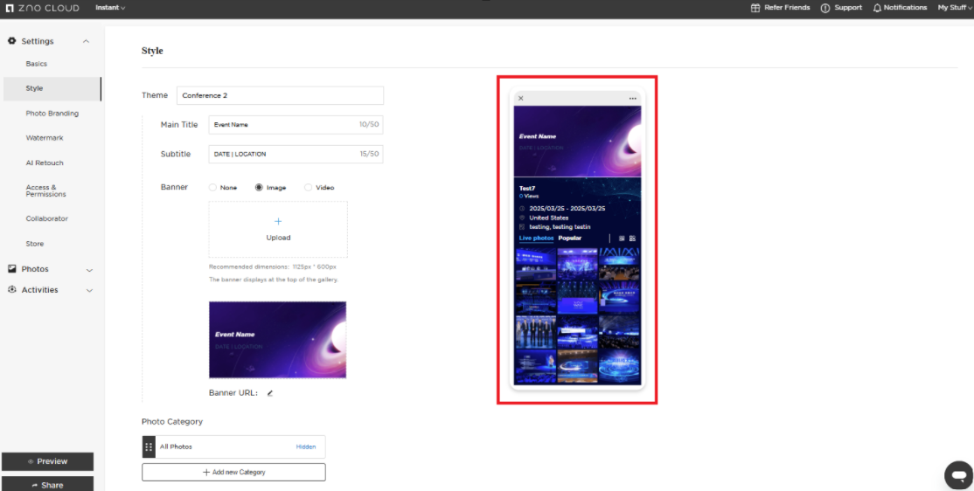Screen dimensions: 974x491
Task: Click the Refer Friends gift icon
Action: (755, 8)
